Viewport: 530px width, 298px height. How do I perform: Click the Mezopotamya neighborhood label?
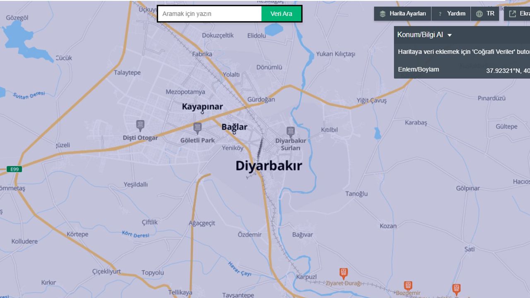point(185,92)
